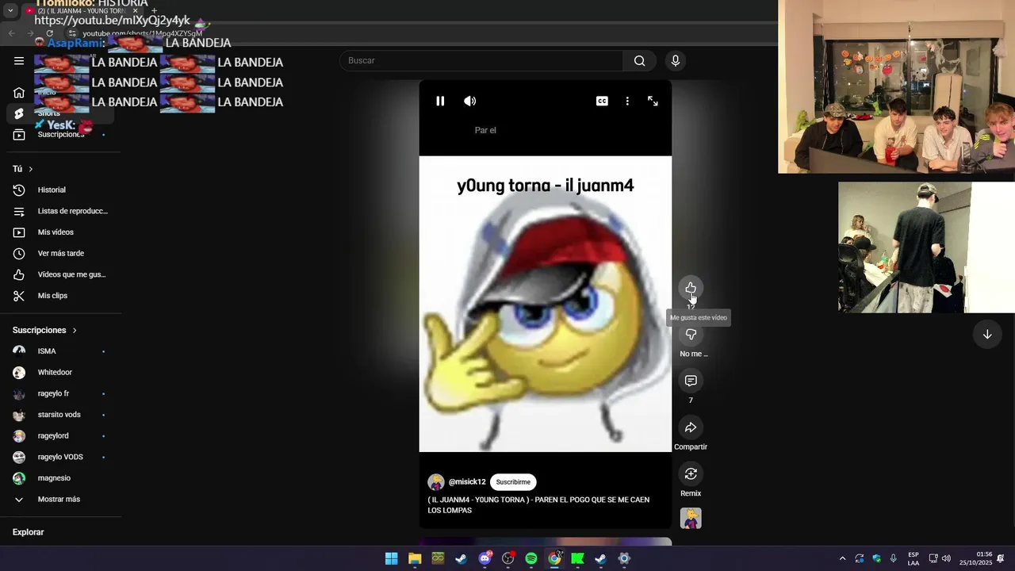Open the ESP LAA language switcher
The image size is (1015, 571).
point(913,558)
